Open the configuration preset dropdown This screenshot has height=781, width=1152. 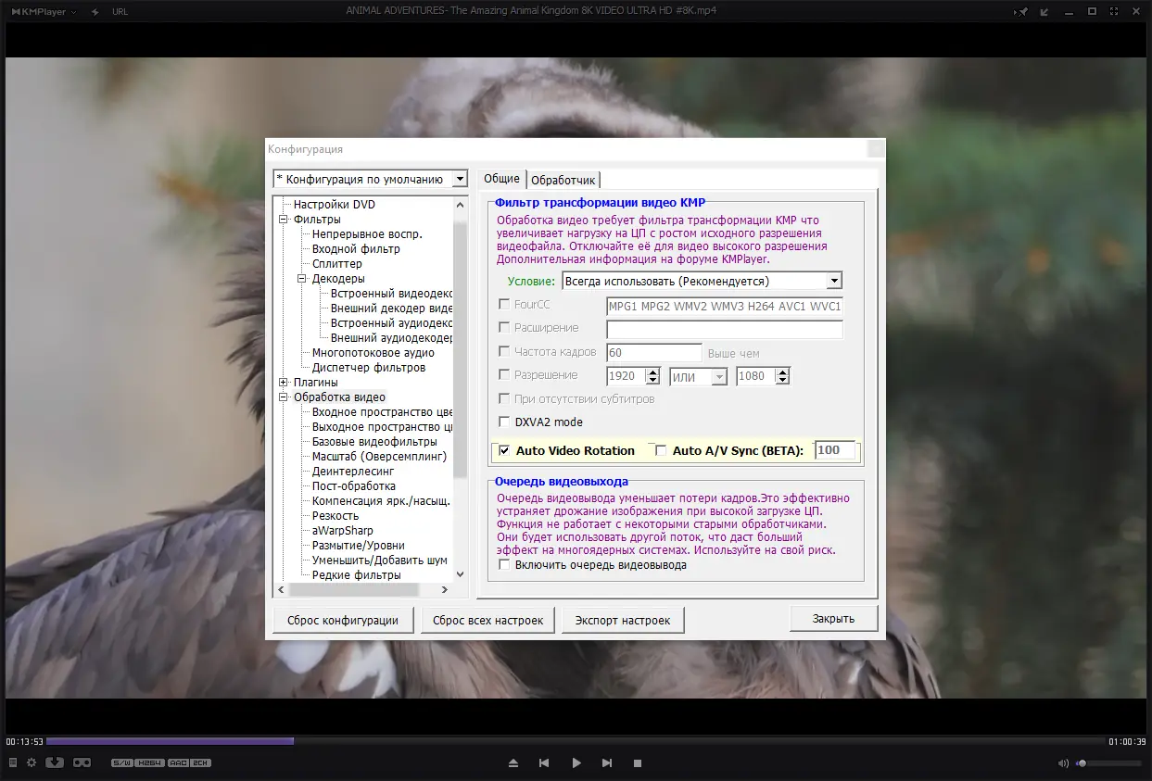[461, 179]
